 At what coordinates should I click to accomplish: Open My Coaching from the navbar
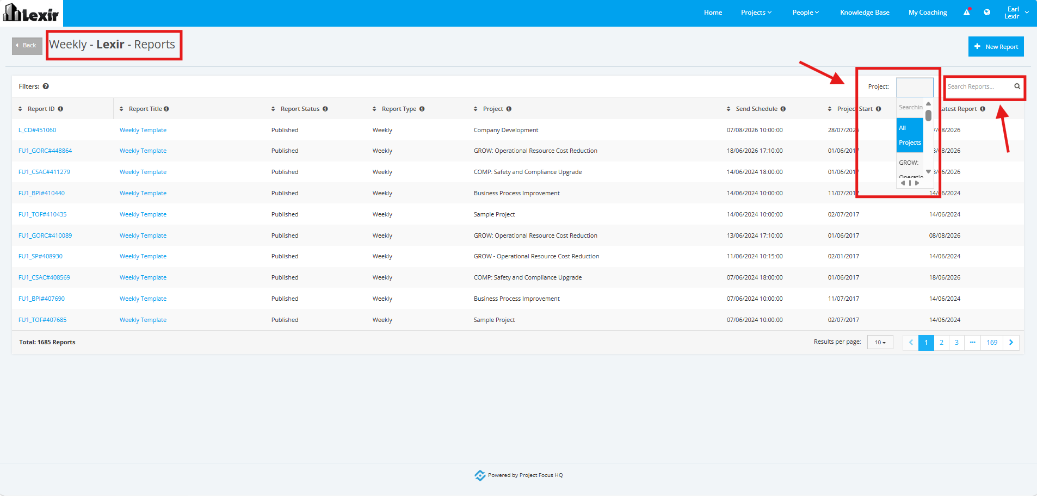(928, 13)
